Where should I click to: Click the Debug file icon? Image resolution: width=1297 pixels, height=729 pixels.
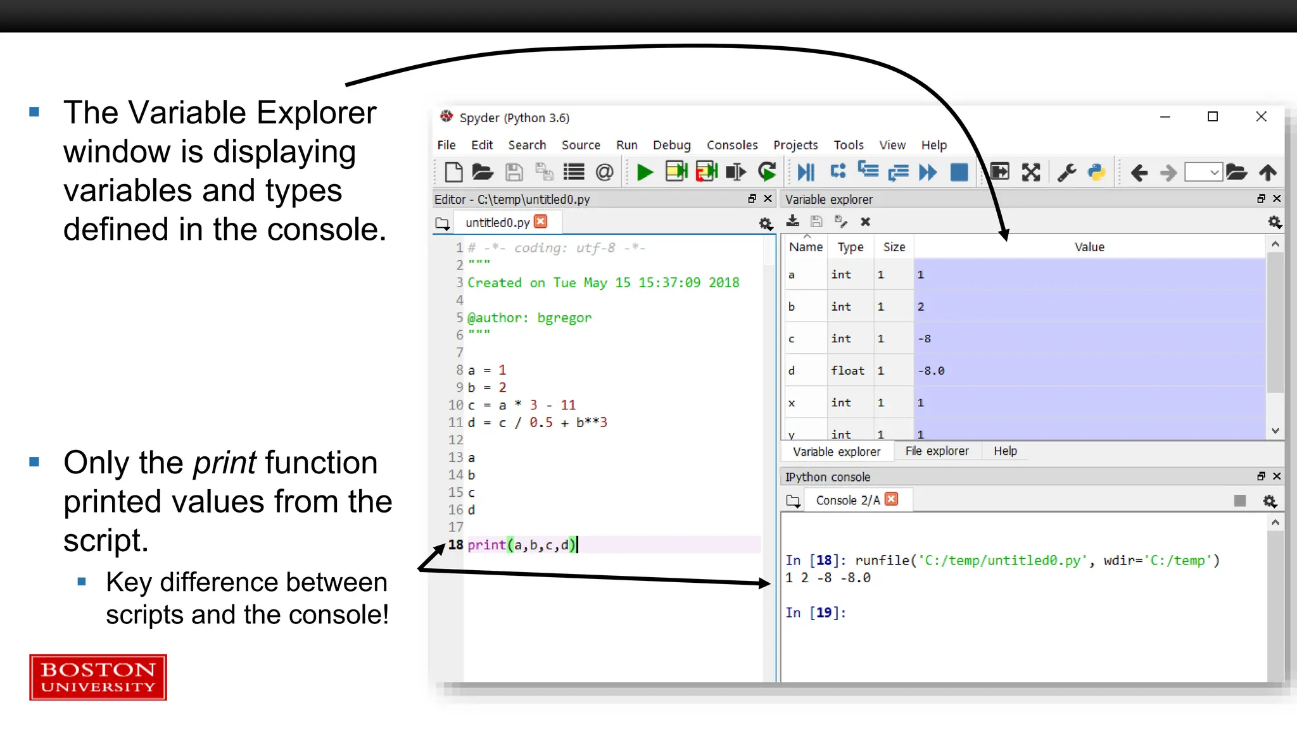(806, 172)
